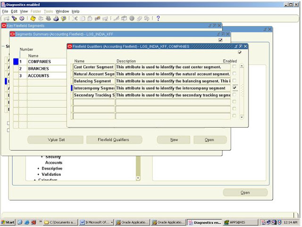The width and height of the screenshot is (302, 227).
Task: Open the Folder menu
Action: pos(36,11)
